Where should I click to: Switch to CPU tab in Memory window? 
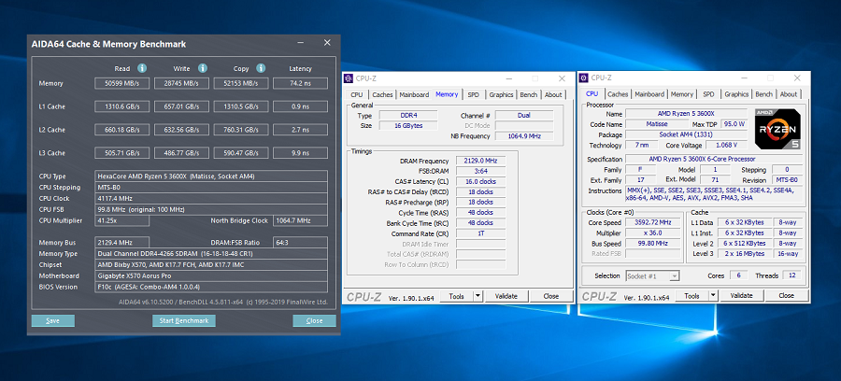point(357,95)
